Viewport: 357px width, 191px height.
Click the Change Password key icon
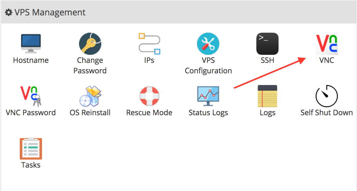pyautogui.click(x=90, y=44)
